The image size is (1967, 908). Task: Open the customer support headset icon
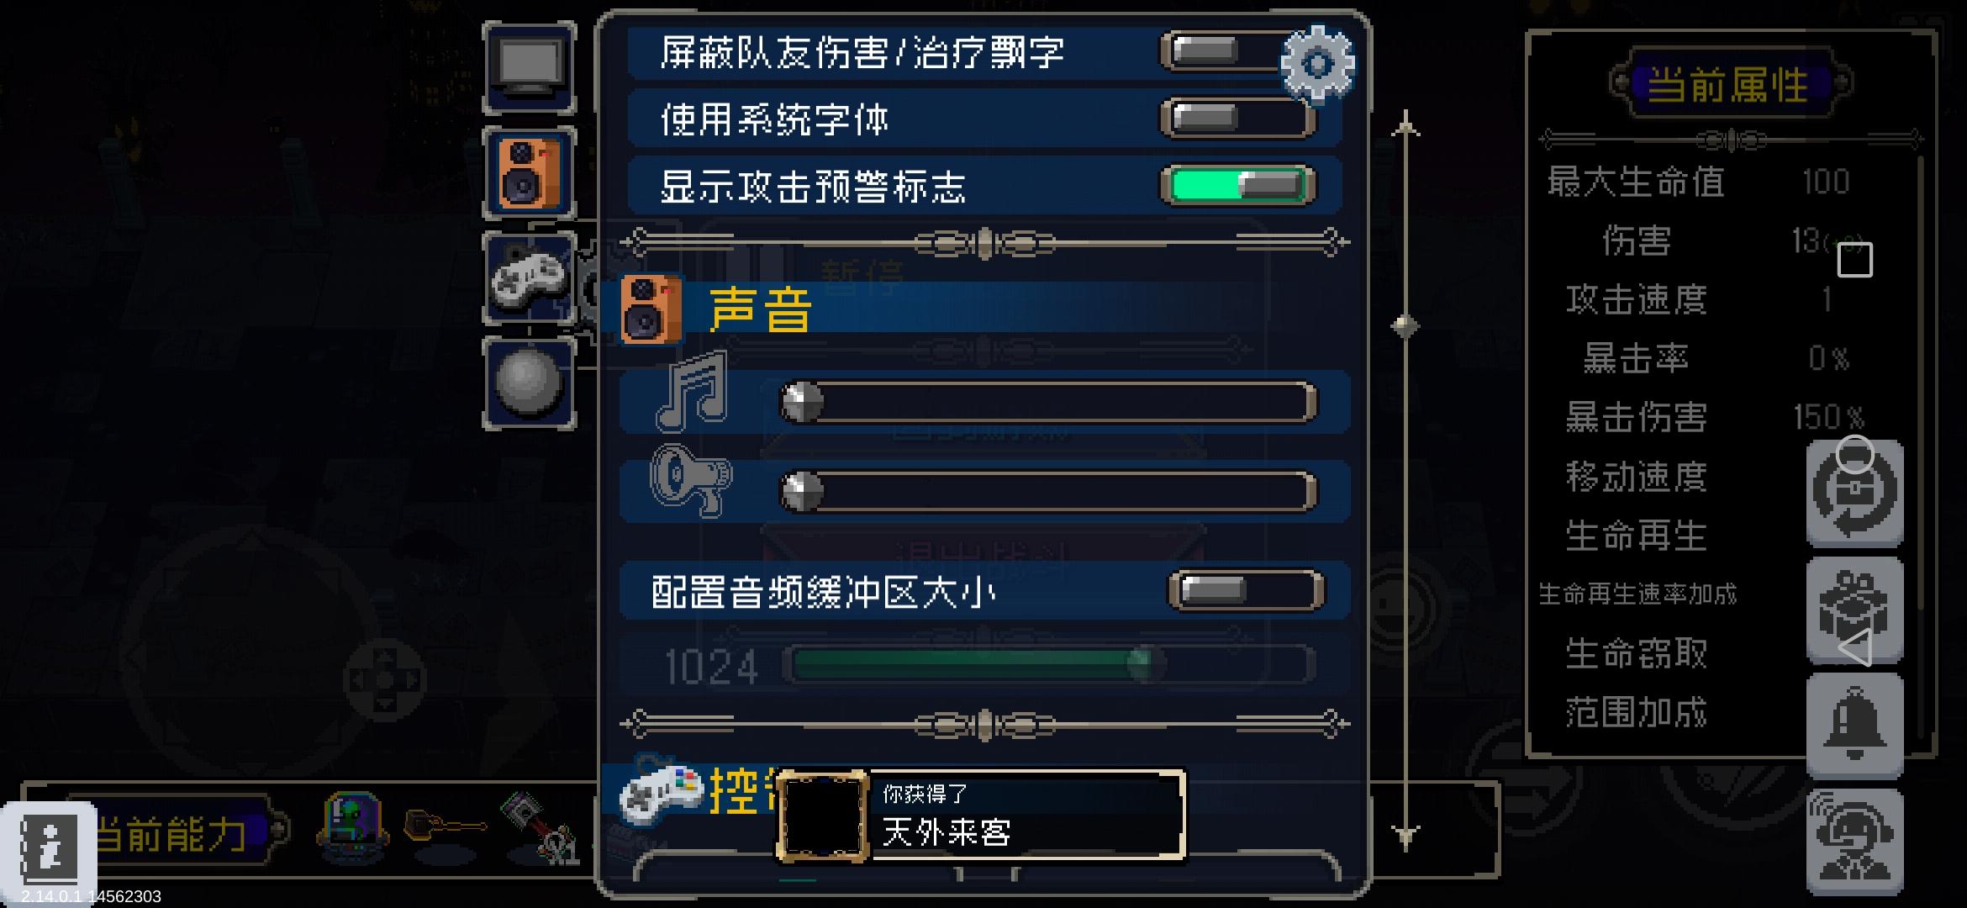point(1854,842)
